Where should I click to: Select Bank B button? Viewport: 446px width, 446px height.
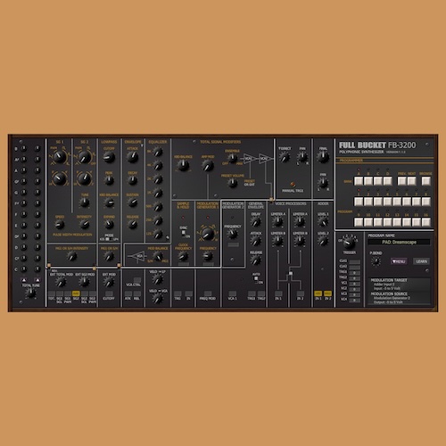click(368, 181)
